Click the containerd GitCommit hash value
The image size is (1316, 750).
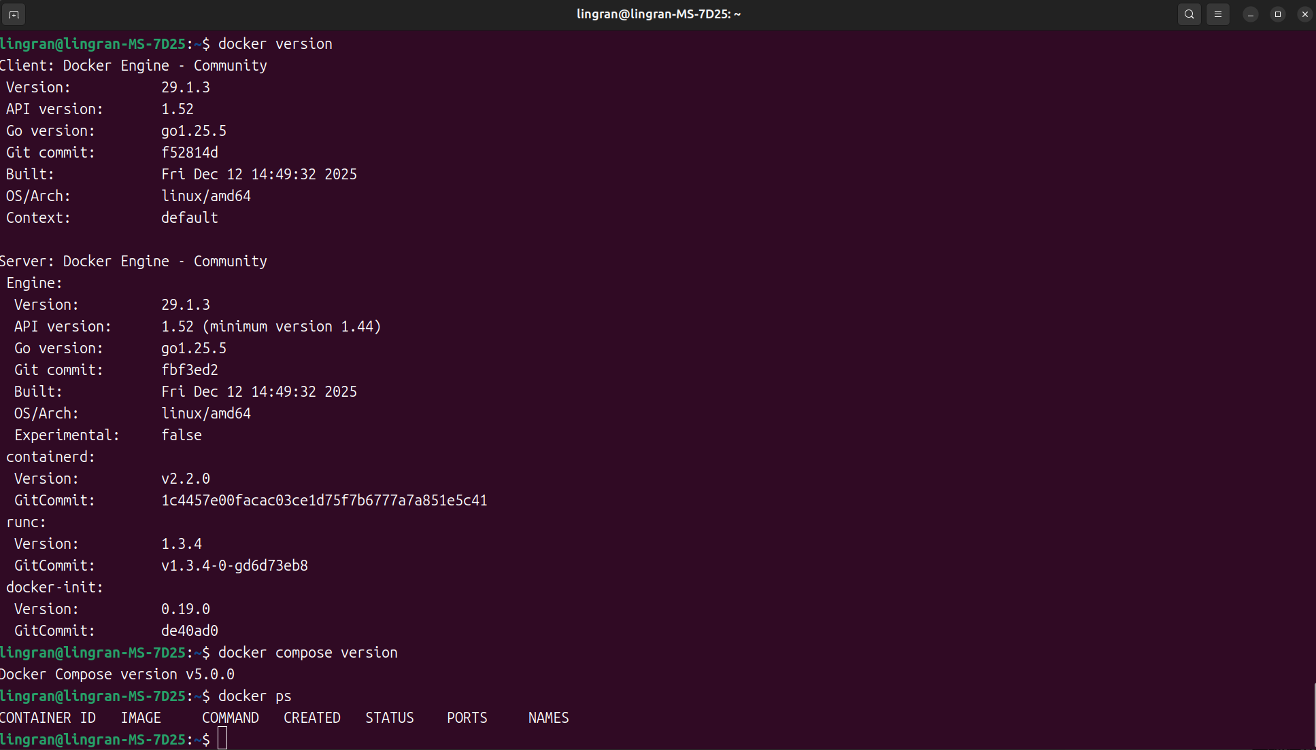point(324,501)
